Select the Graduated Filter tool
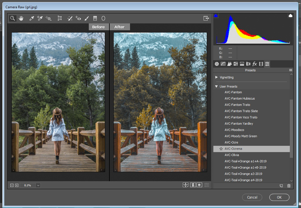 tap(95, 18)
